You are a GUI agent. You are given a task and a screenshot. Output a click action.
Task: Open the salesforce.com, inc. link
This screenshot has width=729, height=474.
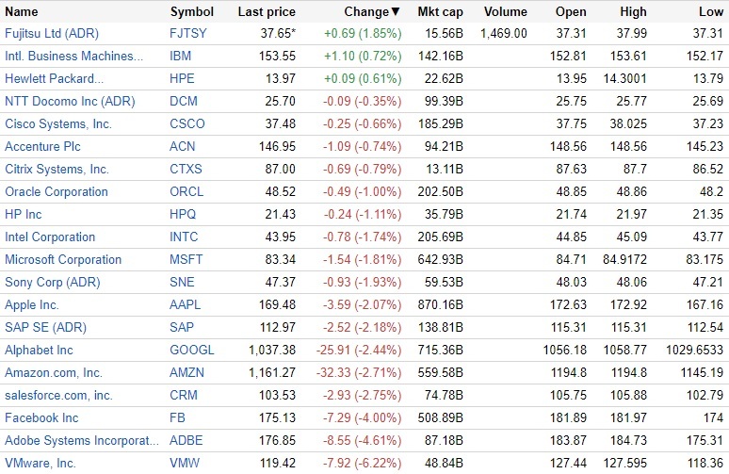coord(58,396)
